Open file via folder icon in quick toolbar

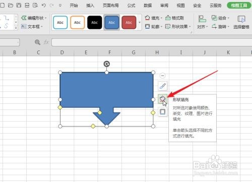[x=11, y=6]
